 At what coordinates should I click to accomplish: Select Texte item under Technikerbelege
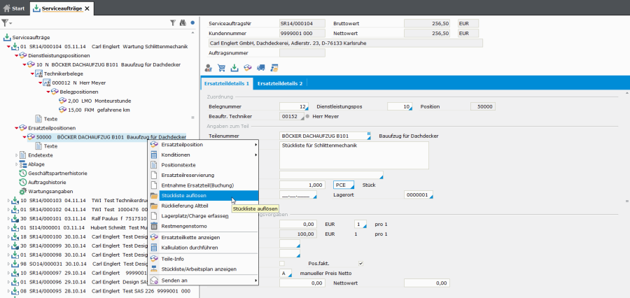click(46, 119)
